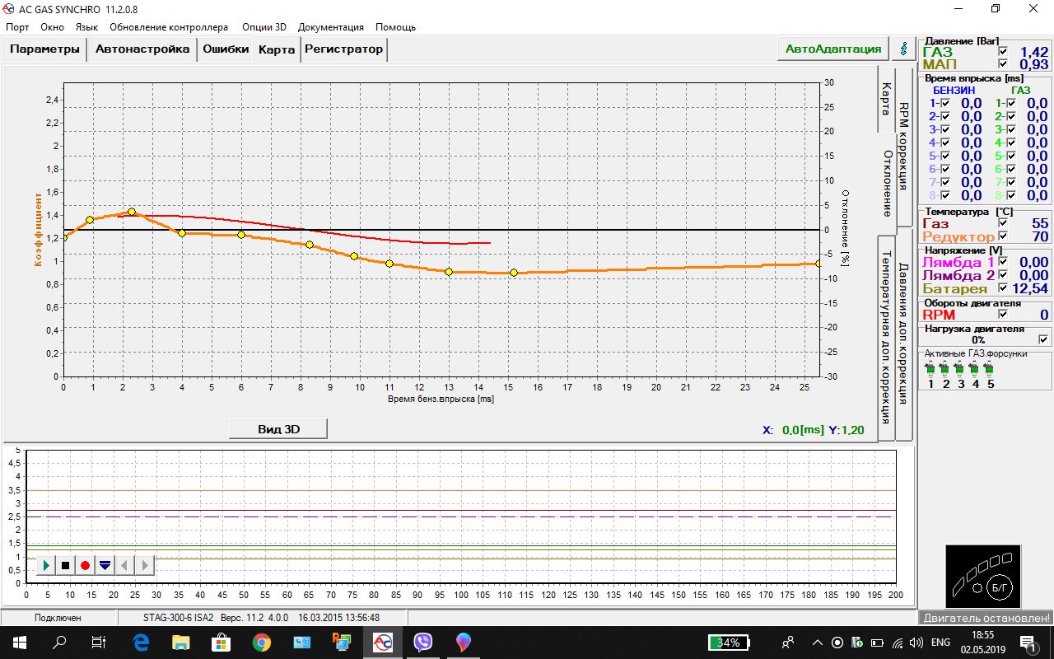
Task: Click the Вид 3D button
Action: point(278,429)
